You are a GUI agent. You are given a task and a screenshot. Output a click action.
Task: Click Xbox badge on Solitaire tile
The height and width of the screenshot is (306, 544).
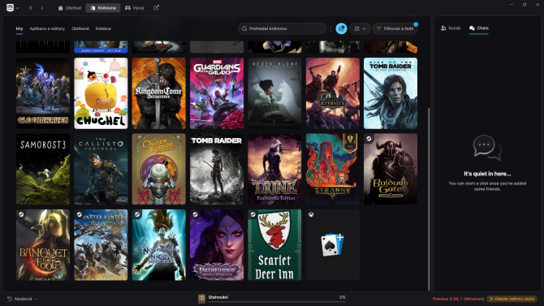[x=311, y=214]
